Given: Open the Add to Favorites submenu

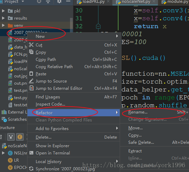Looking at the screenshot, I should [x=74, y=129].
